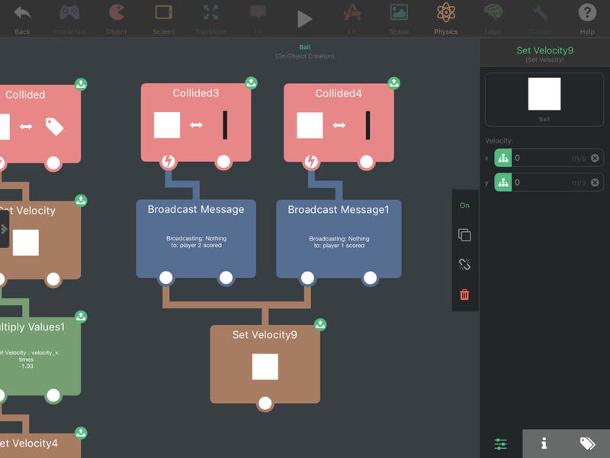Tap Broadcast Message1 left output node
Image resolution: width=610 pixels, height=458 pixels.
[307, 278]
